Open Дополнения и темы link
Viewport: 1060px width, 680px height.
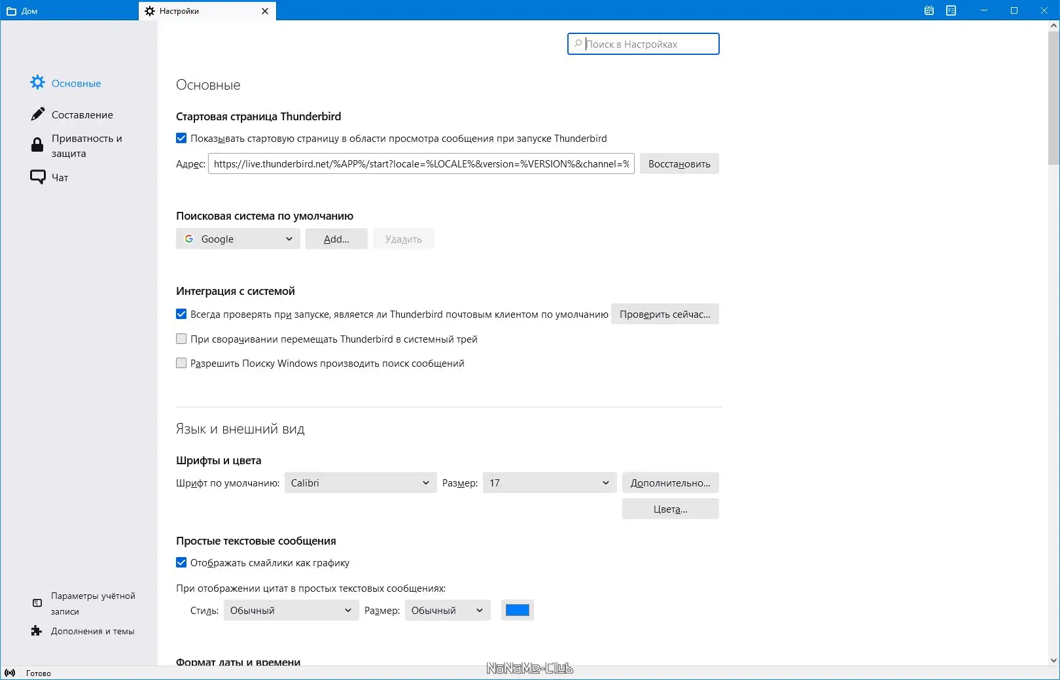click(x=93, y=631)
